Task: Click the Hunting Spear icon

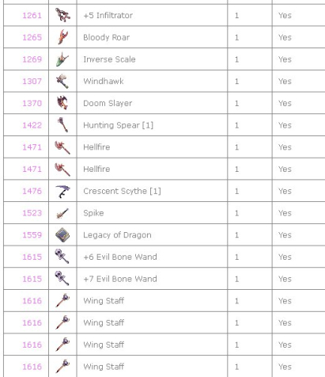Action: [x=62, y=124]
